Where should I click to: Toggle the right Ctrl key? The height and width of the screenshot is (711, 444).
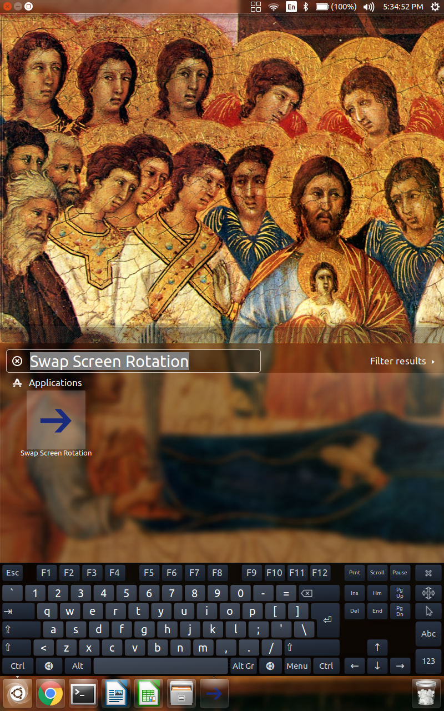pos(326,666)
